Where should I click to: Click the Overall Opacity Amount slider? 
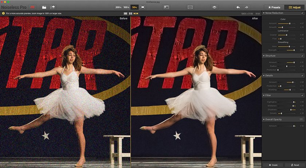click(x=286, y=126)
